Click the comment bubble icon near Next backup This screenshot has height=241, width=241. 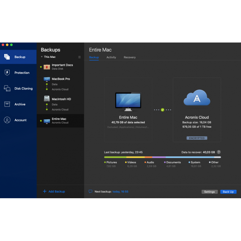[90, 192]
